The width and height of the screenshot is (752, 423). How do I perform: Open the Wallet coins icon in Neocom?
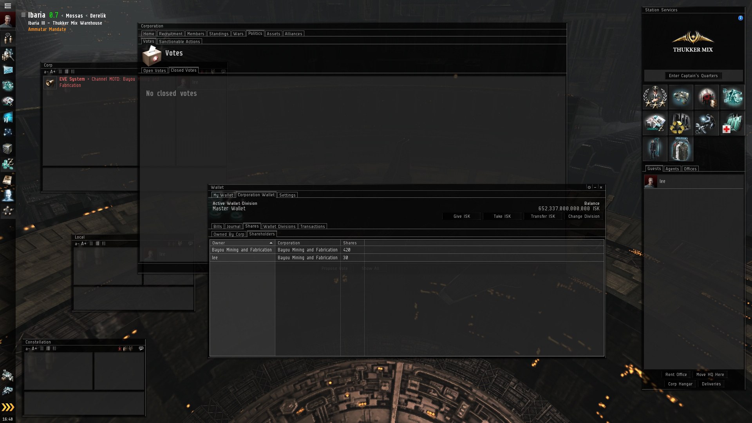click(x=8, y=164)
